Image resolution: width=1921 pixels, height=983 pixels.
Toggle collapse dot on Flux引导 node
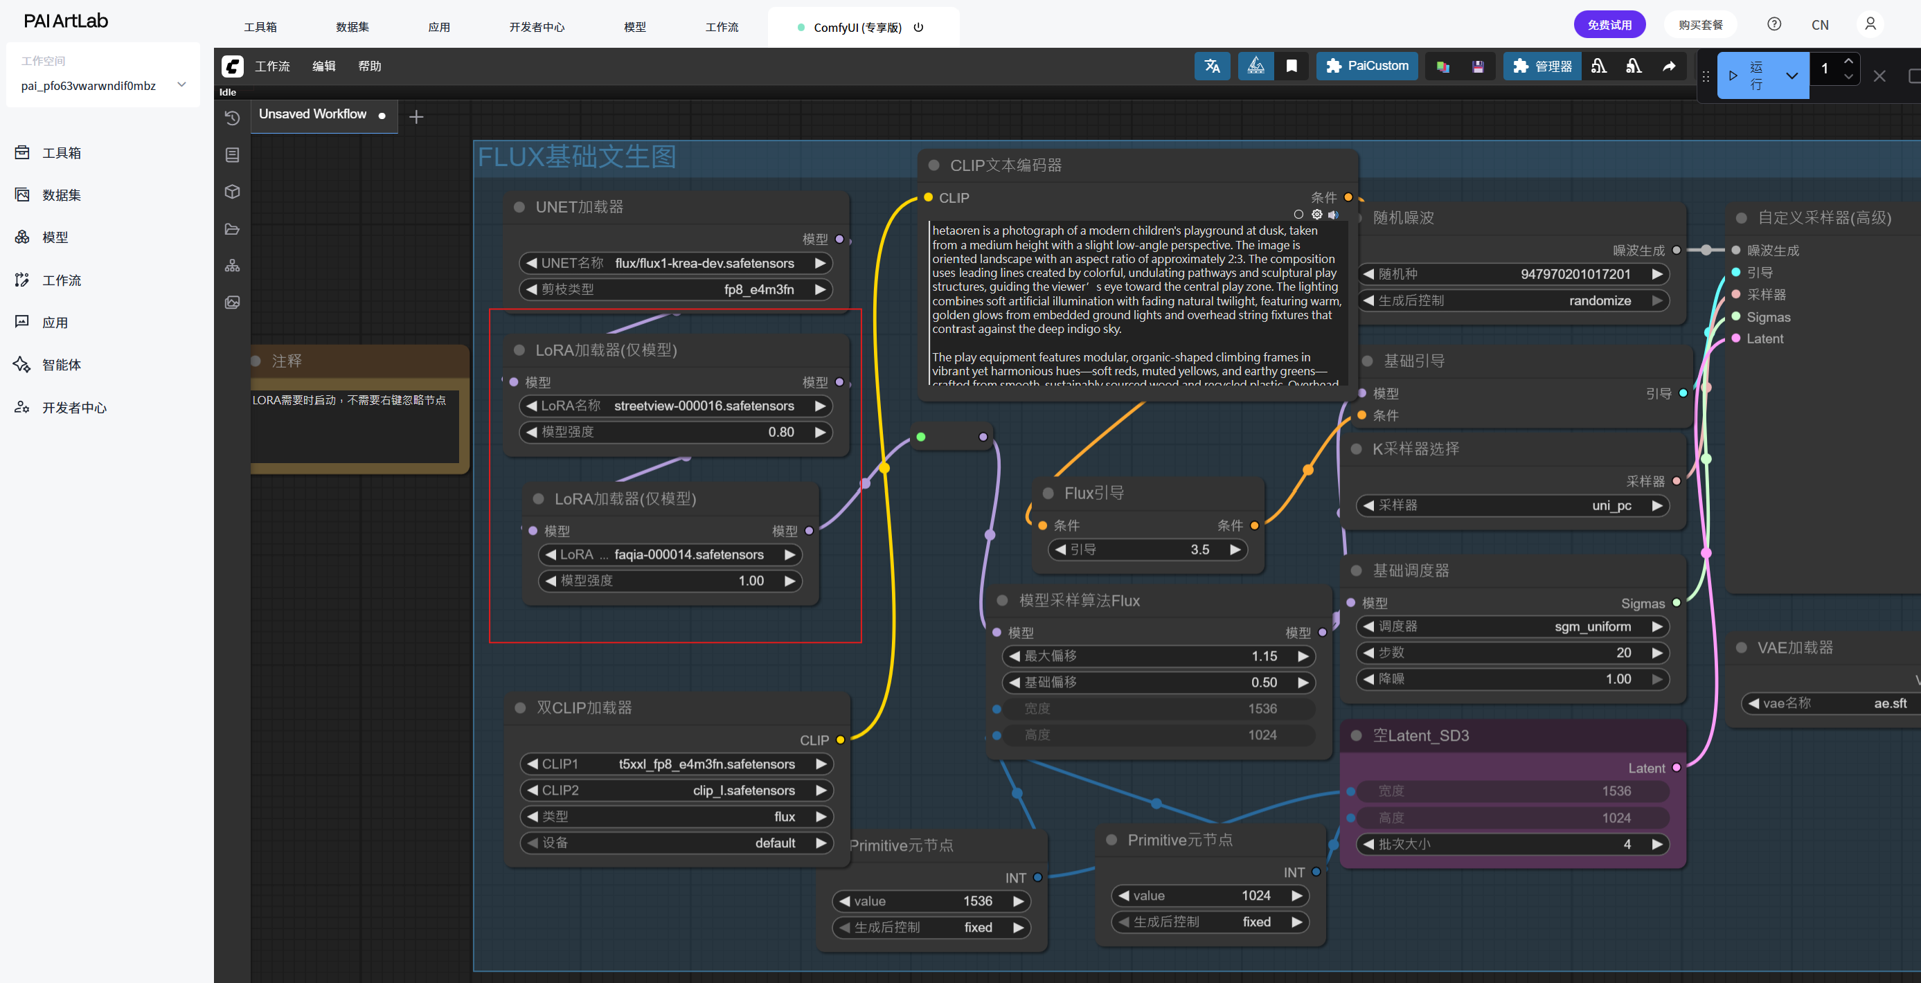click(1048, 494)
